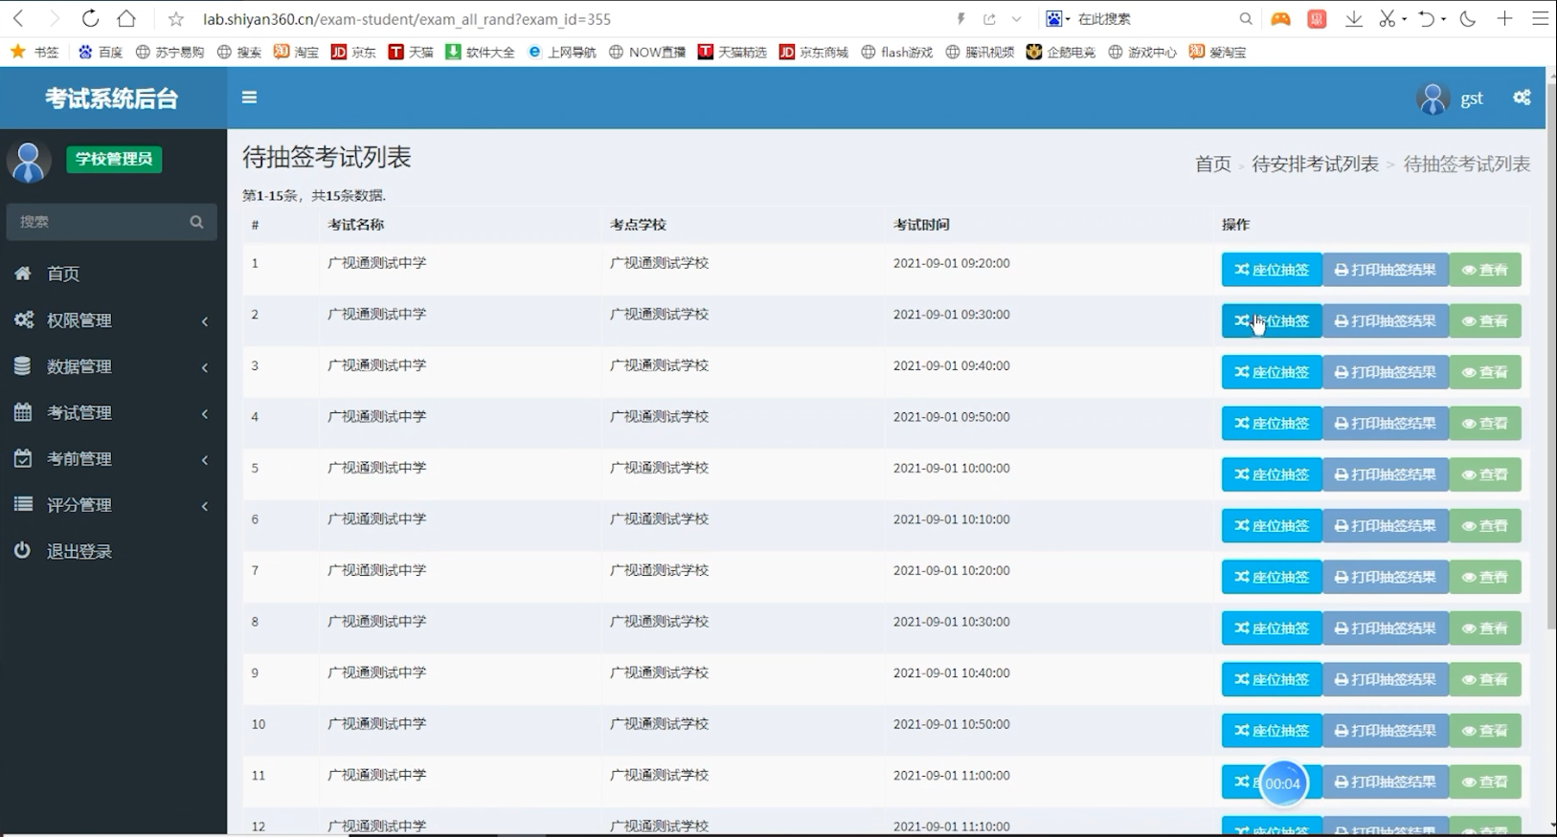Click 考试系统后台 header title
This screenshot has height=837, width=1557.
112,99
